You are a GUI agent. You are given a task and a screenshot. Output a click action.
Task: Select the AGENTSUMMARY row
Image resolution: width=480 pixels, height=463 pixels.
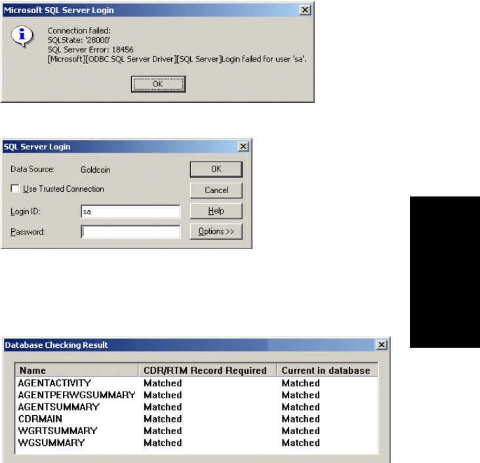197,407
